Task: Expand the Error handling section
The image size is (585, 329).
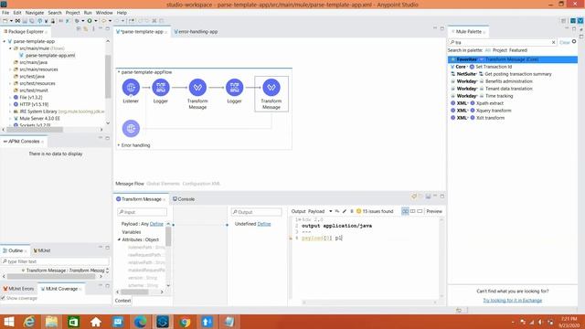Action: click(x=119, y=145)
